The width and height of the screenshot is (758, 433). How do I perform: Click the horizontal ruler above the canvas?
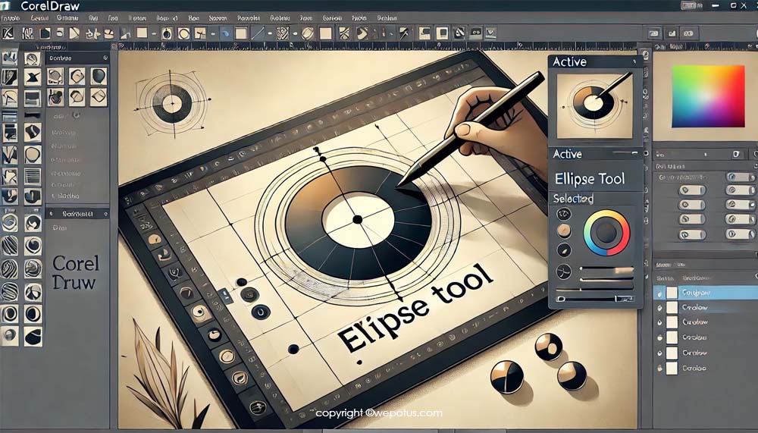tap(377, 46)
